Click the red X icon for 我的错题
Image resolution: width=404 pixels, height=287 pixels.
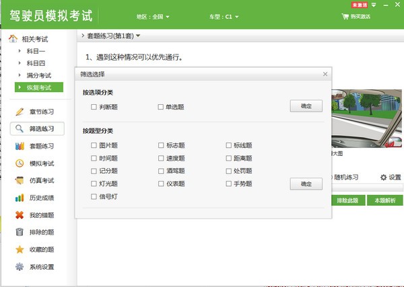point(20,215)
